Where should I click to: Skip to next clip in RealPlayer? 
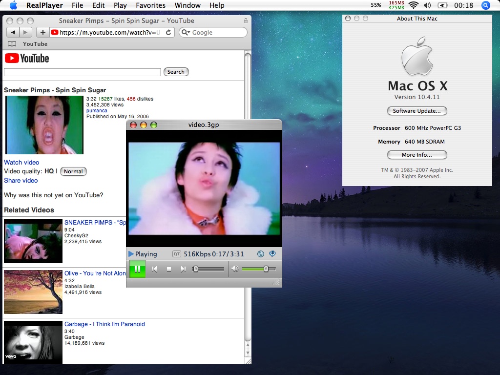click(x=183, y=269)
